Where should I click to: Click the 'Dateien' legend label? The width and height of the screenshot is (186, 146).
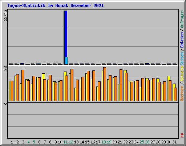pos(182,40)
